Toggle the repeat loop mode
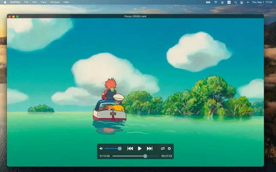The image size is (276, 172). click(163, 148)
